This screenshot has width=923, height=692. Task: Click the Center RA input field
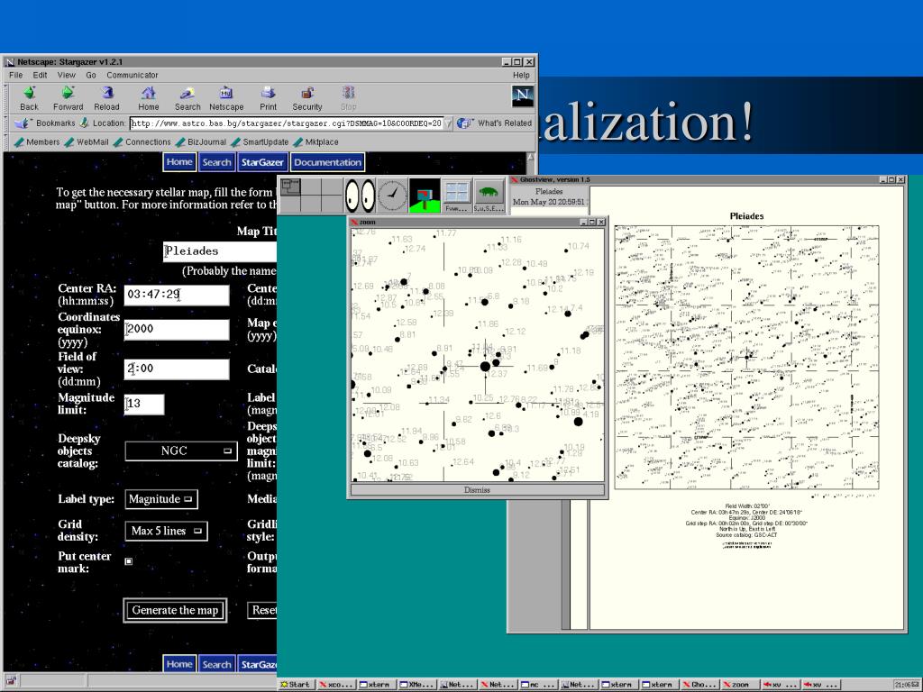(177, 295)
